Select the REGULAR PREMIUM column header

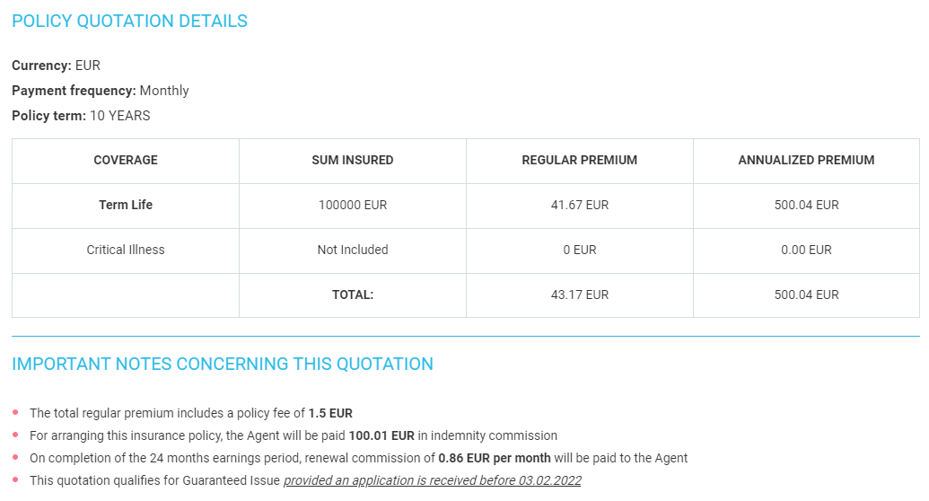tap(579, 160)
